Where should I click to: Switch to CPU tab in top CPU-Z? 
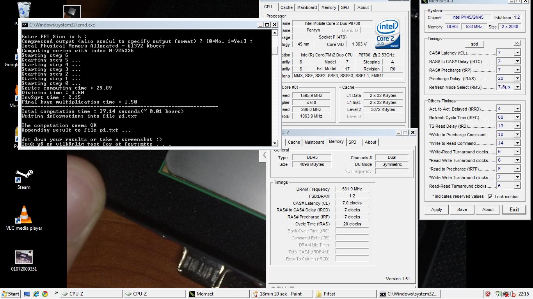[x=268, y=7]
